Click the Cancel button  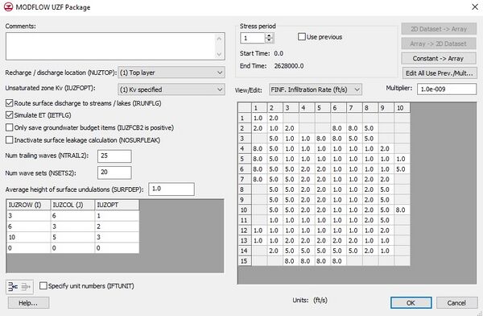456,303
